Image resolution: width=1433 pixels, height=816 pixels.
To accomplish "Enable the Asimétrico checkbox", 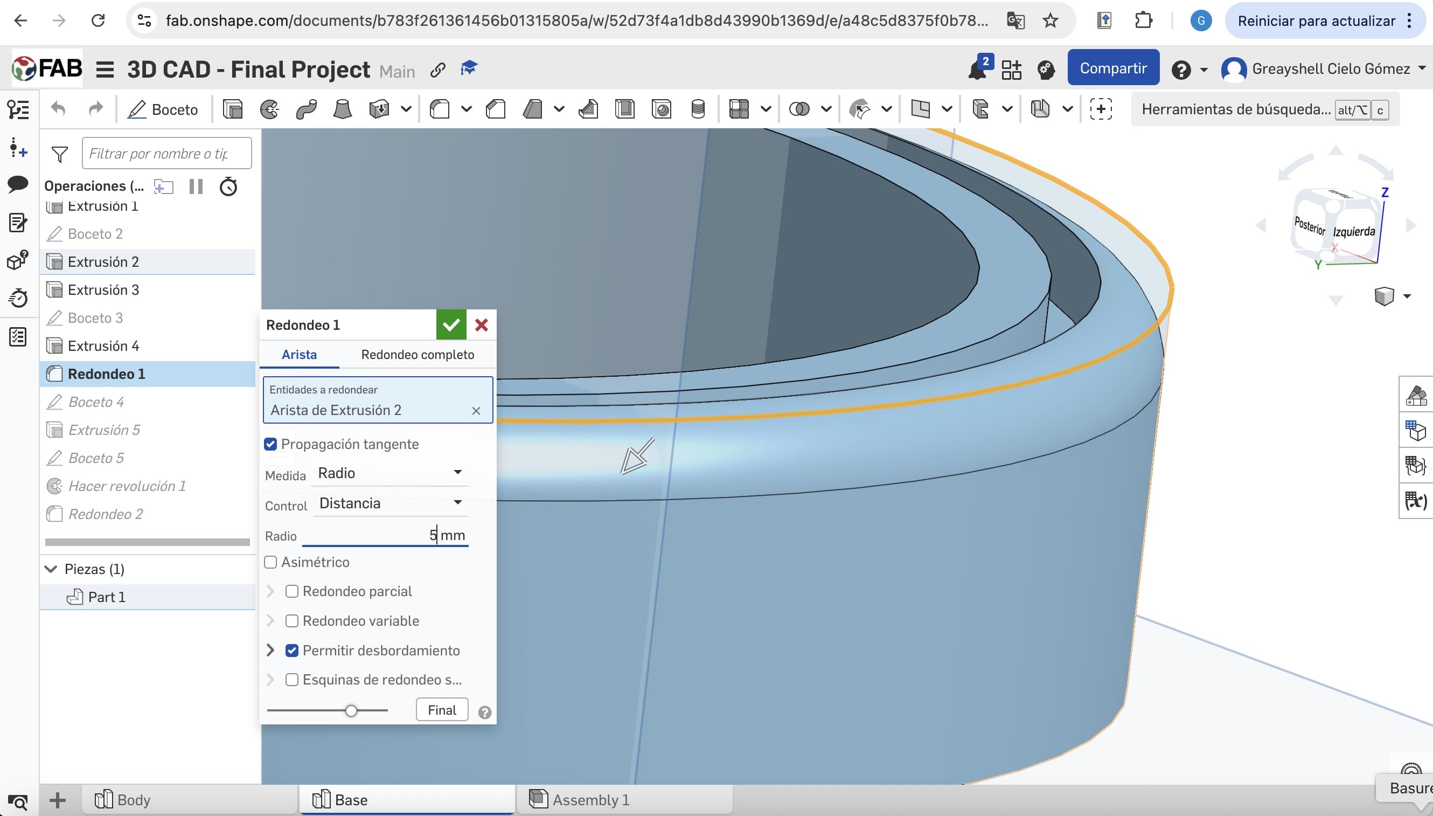I will coord(270,562).
